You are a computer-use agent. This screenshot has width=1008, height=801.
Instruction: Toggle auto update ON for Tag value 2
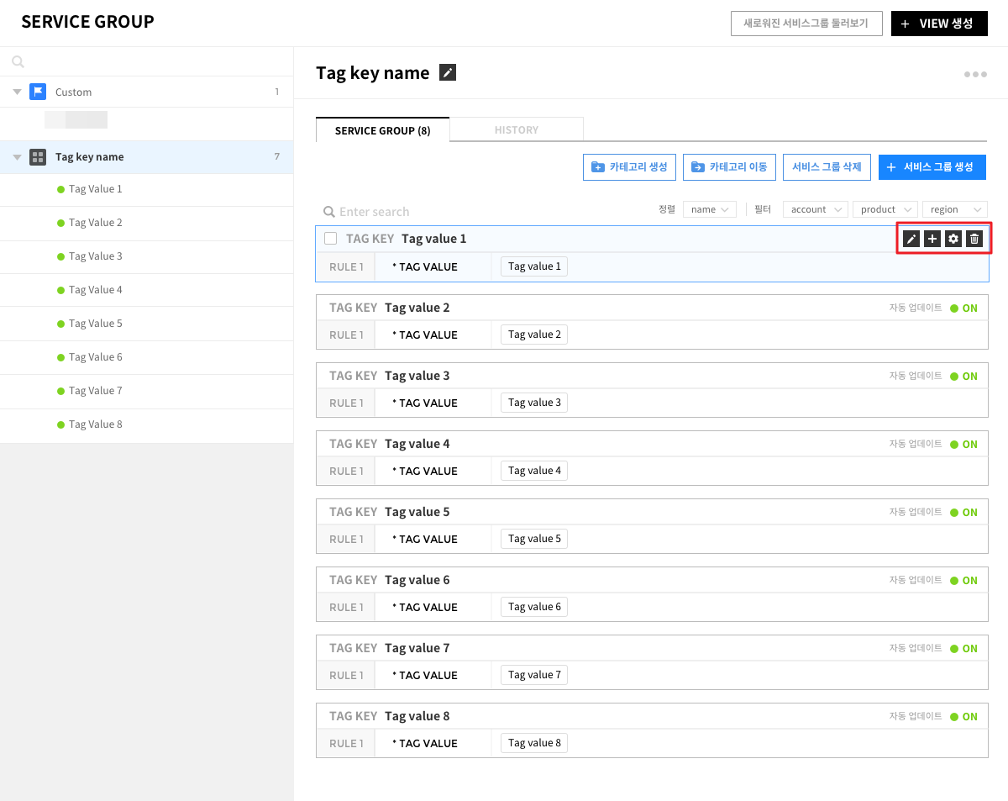[963, 308]
